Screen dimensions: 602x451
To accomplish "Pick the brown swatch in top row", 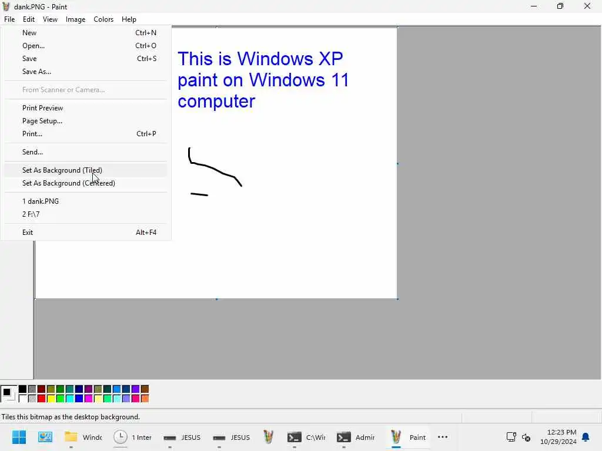I will coord(145,389).
